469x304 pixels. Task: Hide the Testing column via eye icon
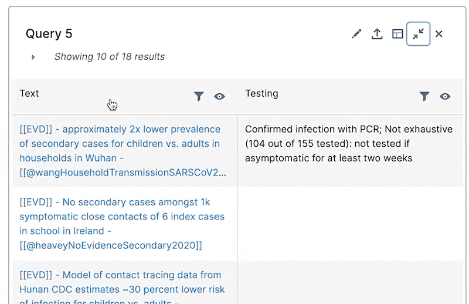445,96
